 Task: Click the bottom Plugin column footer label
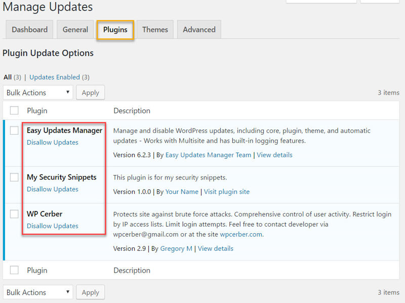(x=37, y=270)
